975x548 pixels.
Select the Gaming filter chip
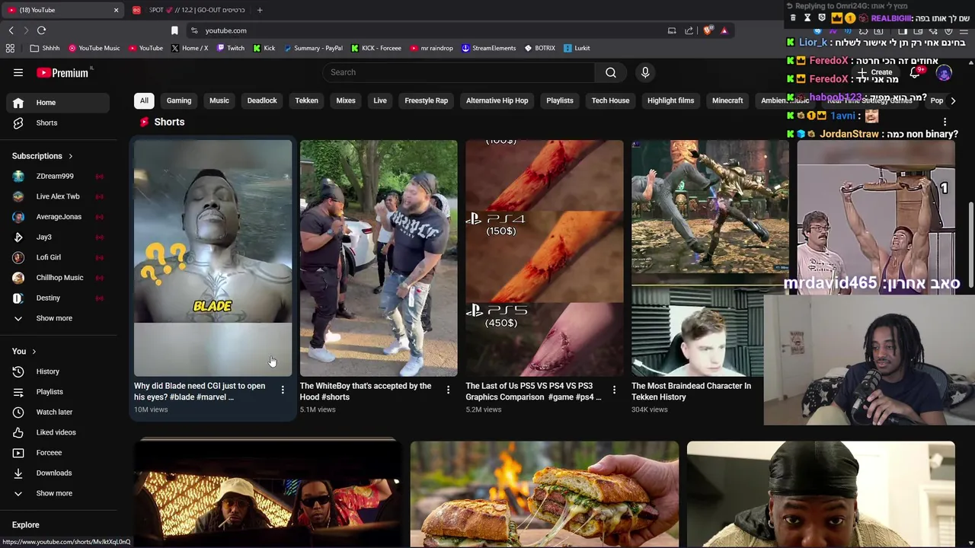(179, 100)
